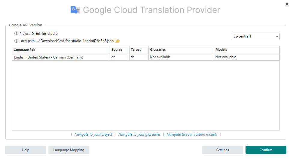Click the Project ID value mt-for-studio
Viewport: 293px width, 159px height.
(47, 34)
